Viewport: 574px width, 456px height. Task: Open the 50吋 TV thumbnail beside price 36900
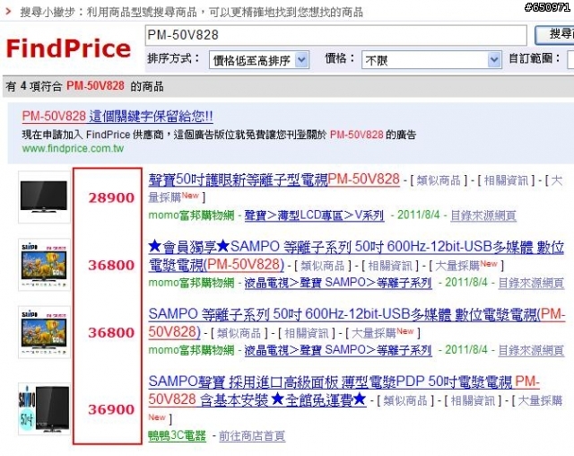coord(44,408)
